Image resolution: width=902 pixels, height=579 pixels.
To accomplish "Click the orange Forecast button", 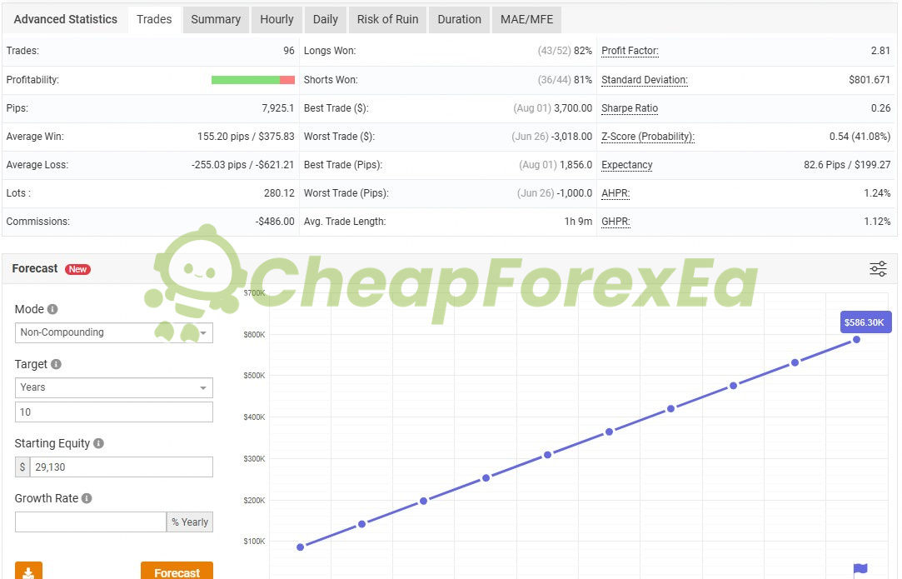I will pyautogui.click(x=177, y=571).
